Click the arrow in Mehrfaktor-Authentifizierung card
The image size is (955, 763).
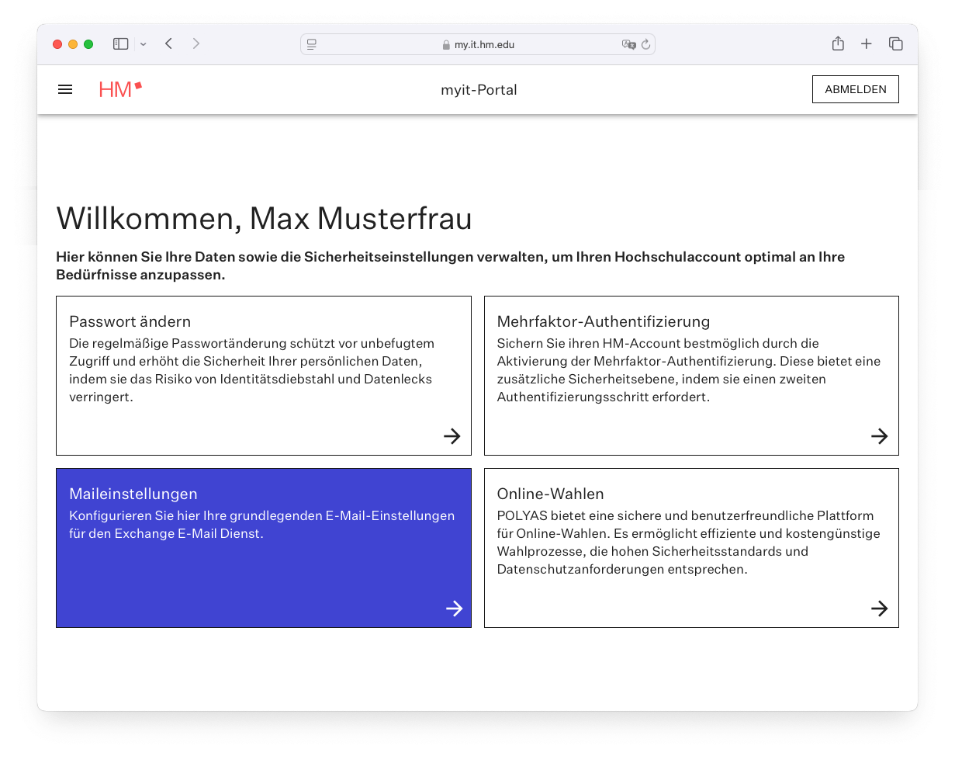pos(879,436)
